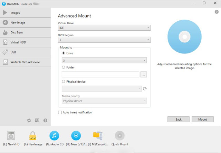Click the sidebar help question-mark icon
221x153 pixels.
coord(45,120)
